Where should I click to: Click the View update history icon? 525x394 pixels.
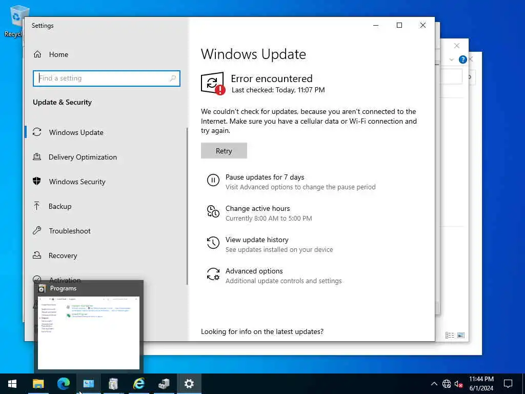pos(213,243)
